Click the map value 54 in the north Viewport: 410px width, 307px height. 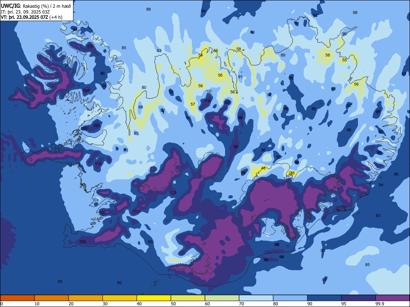[200, 55]
